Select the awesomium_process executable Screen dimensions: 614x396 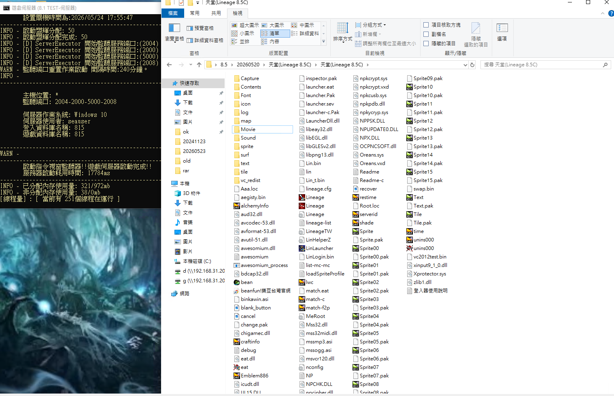pos(261,265)
